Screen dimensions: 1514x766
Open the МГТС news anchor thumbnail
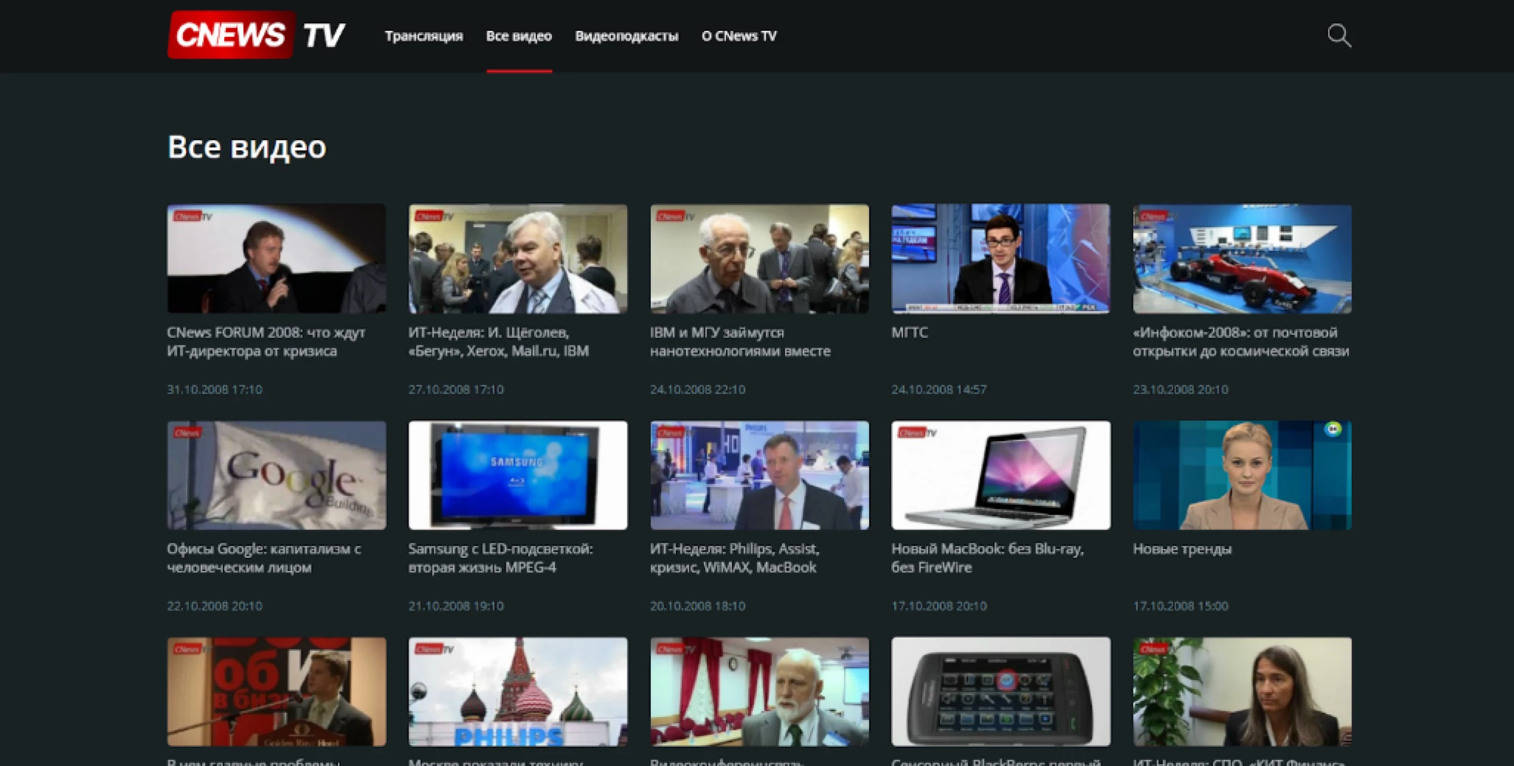coord(1000,258)
